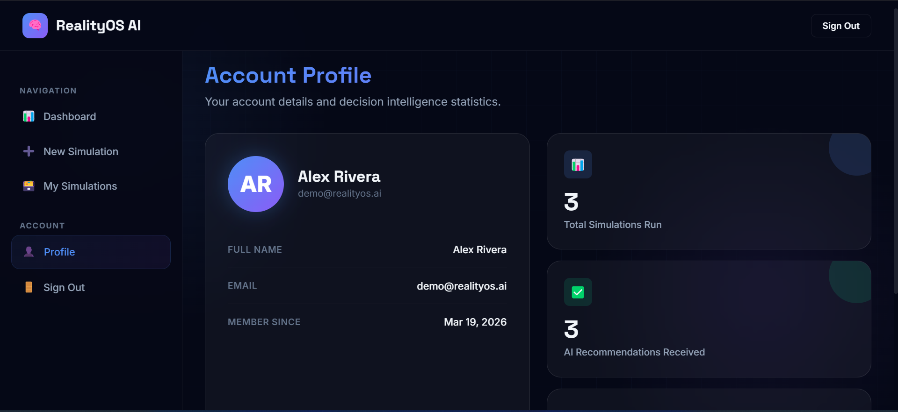Click the Account Profile heading
898x412 pixels.
[x=288, y=75]
